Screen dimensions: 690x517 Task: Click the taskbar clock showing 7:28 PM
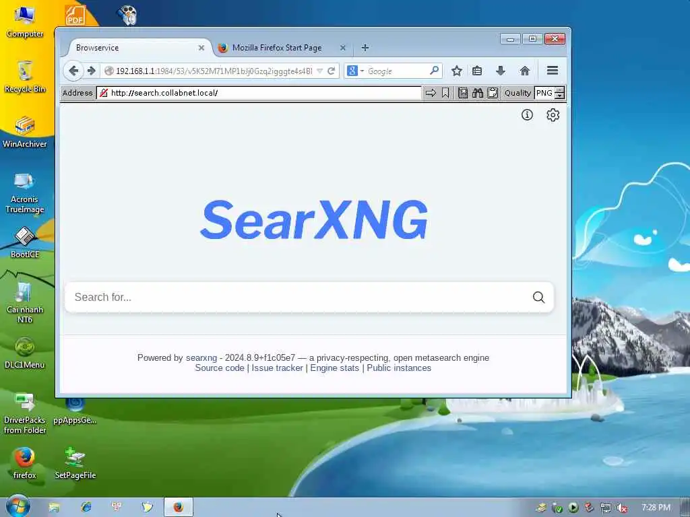coord(656,508)
